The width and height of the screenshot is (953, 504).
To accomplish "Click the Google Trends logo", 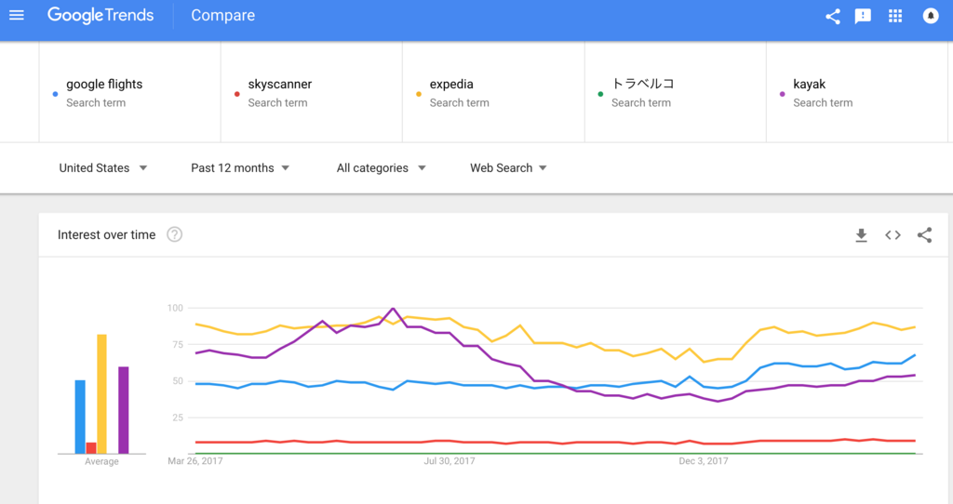I will [x=101, y=15].
